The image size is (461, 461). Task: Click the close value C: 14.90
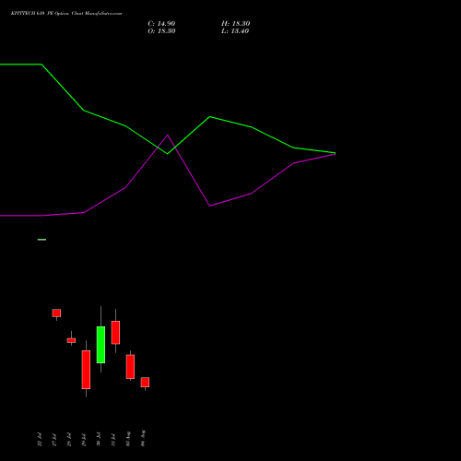click(161, 24)
